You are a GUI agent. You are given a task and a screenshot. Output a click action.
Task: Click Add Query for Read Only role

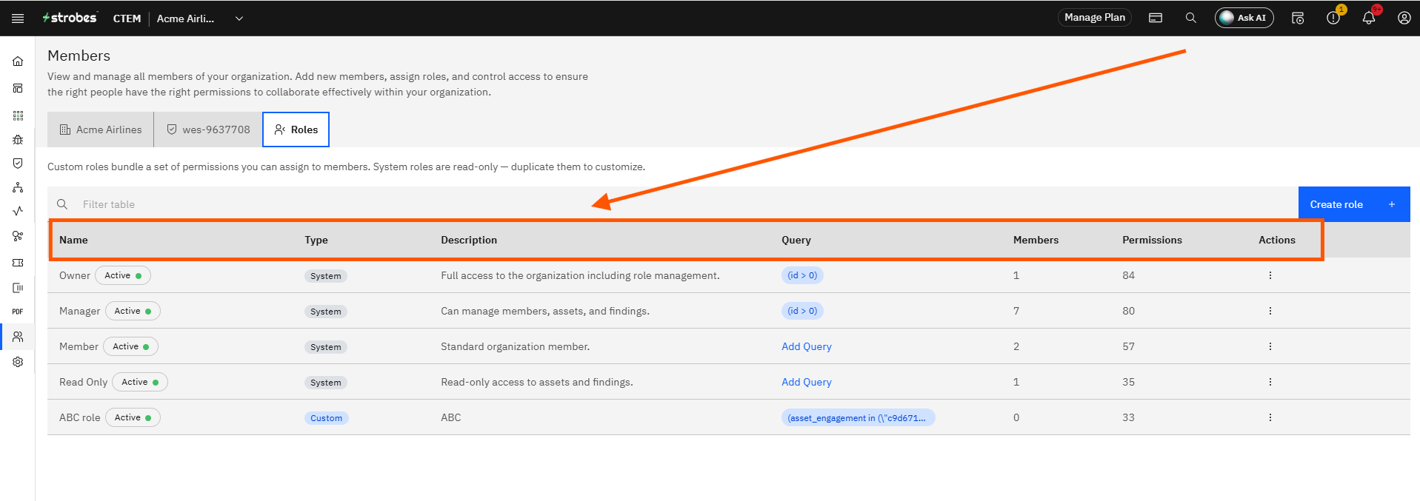pos(807,382)
